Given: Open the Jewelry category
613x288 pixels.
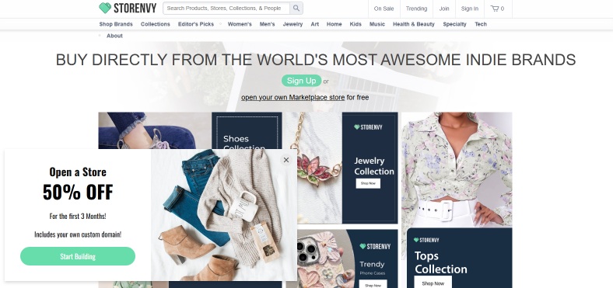Looking at the screenshot, I should pos(292,24).
